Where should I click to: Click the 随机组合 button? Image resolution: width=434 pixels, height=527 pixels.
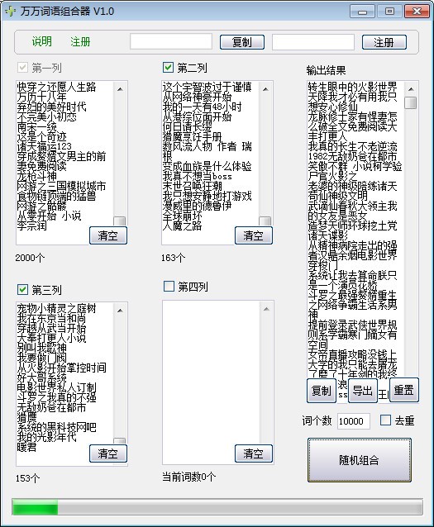pyautogui.click(x=360, y=460)
